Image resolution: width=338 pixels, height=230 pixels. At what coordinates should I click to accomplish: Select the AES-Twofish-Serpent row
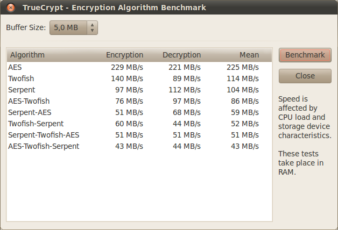139,146
